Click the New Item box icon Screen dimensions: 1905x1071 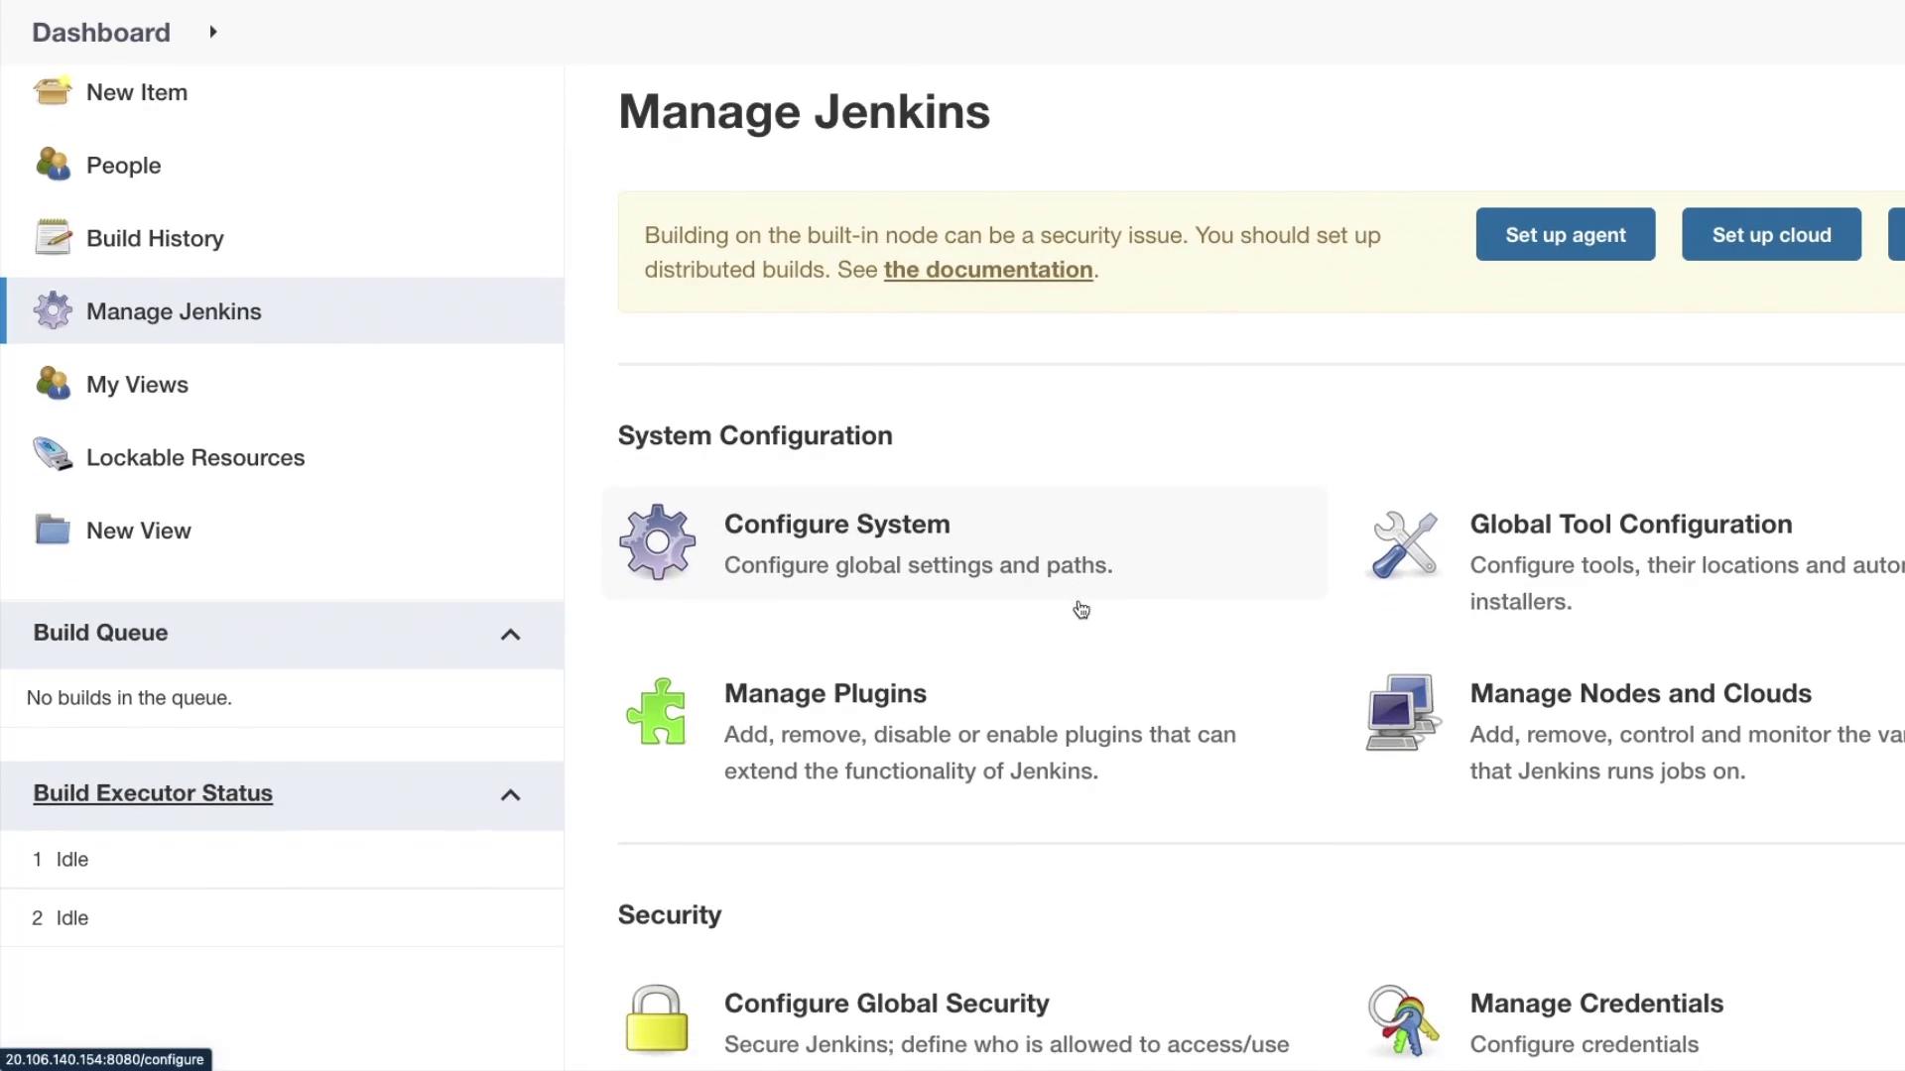point(52,91)
